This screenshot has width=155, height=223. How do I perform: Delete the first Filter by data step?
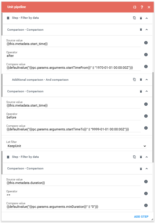pos(141,18)
